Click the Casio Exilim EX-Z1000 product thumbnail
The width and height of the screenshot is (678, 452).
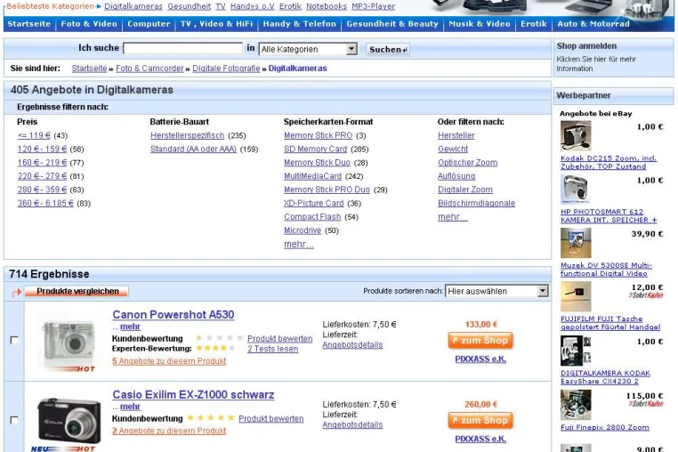[69, 423]
